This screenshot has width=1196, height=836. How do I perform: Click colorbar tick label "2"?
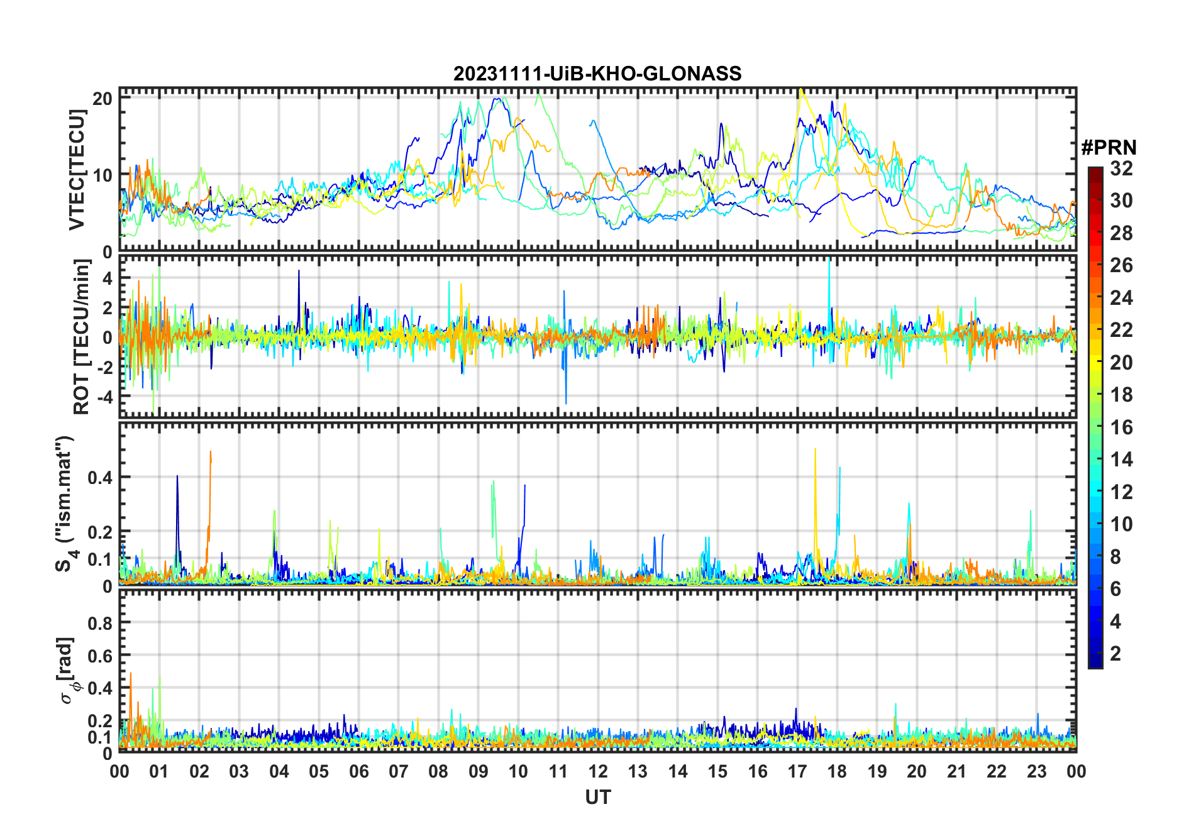click(1116, 654)
